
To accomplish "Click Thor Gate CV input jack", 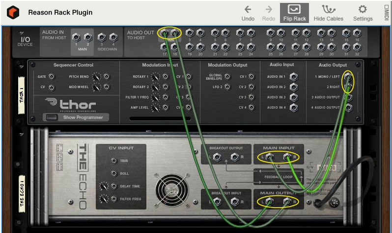I will click(52, 77).
